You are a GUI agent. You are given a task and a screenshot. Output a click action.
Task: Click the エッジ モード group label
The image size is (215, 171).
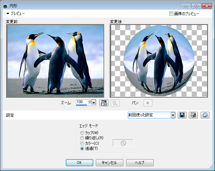(x=89, y=126)
